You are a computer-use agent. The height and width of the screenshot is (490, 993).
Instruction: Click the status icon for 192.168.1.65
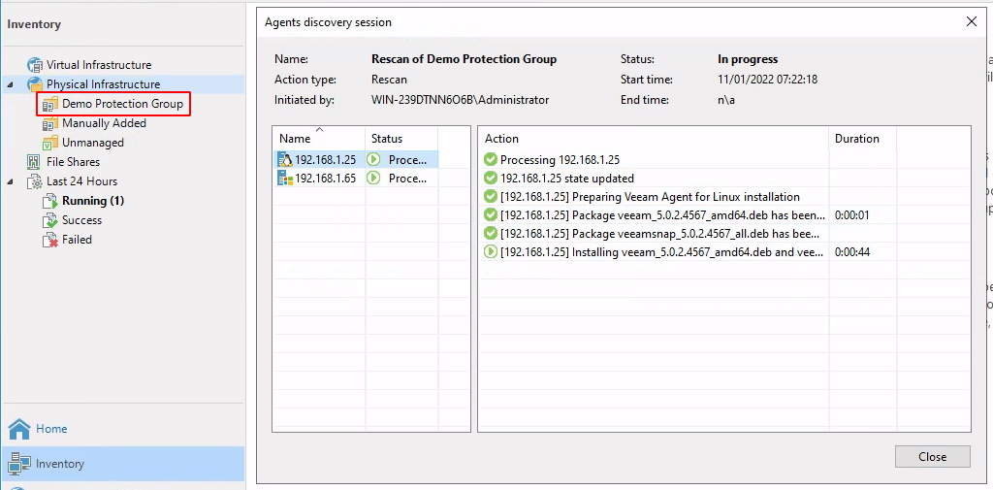tap(373, 179)
